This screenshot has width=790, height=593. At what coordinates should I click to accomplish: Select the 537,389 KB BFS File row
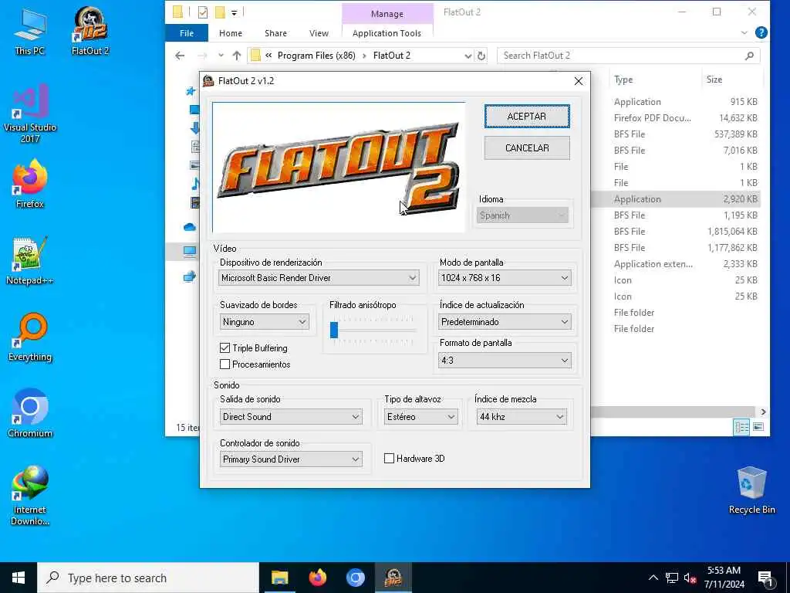pyautogui.click(x=676, y=134)
